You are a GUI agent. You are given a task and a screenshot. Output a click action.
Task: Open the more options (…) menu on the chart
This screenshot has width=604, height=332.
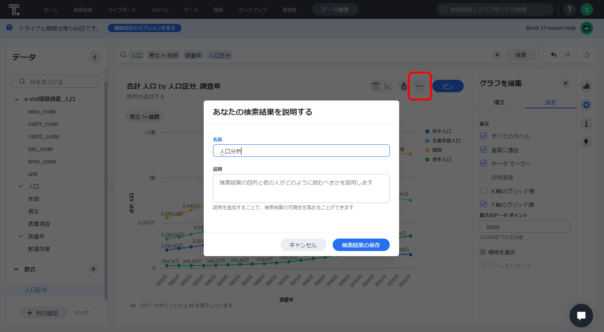click(419, 86)
